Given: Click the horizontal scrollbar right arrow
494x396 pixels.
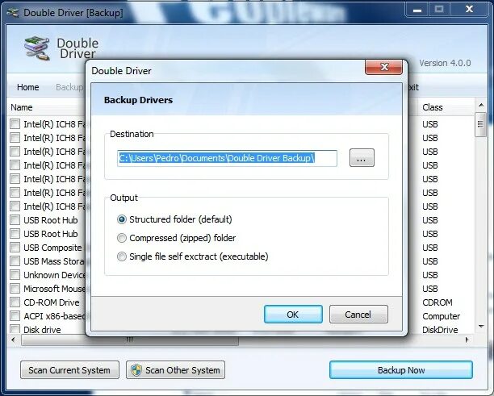Looking at the screenshot, I should click(467, 340).
